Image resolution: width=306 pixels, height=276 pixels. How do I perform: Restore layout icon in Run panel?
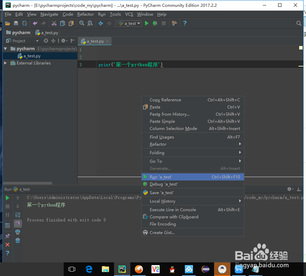(x=7, y=226)
